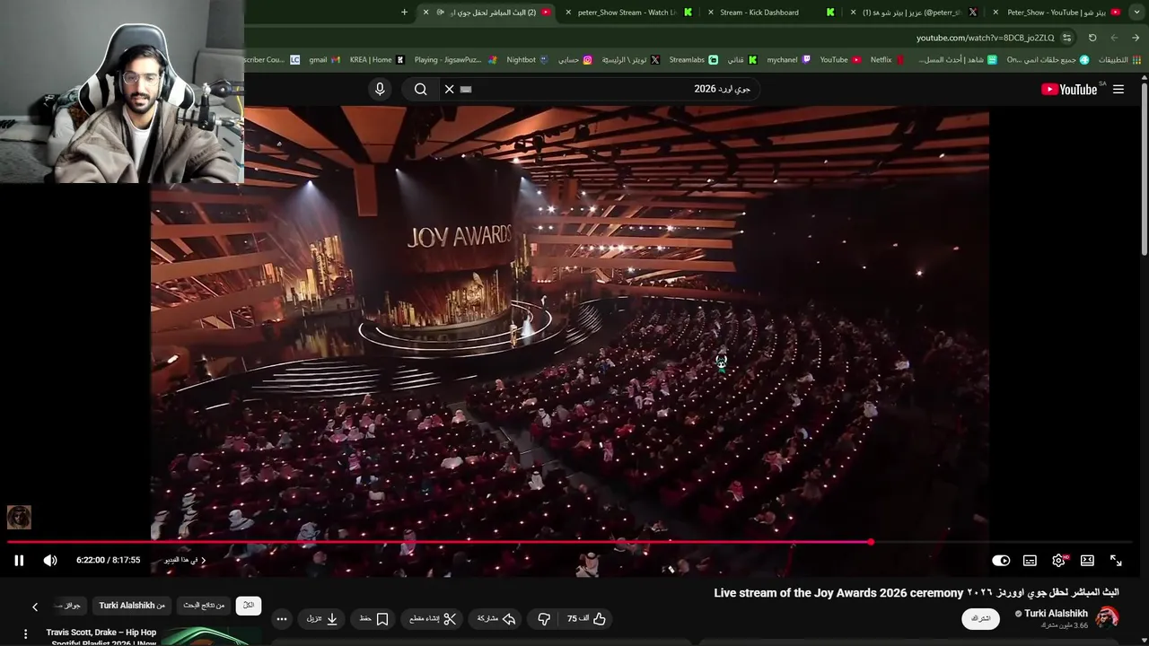
Task: Open the شاهد bookmark
Action: coord(958,59)
